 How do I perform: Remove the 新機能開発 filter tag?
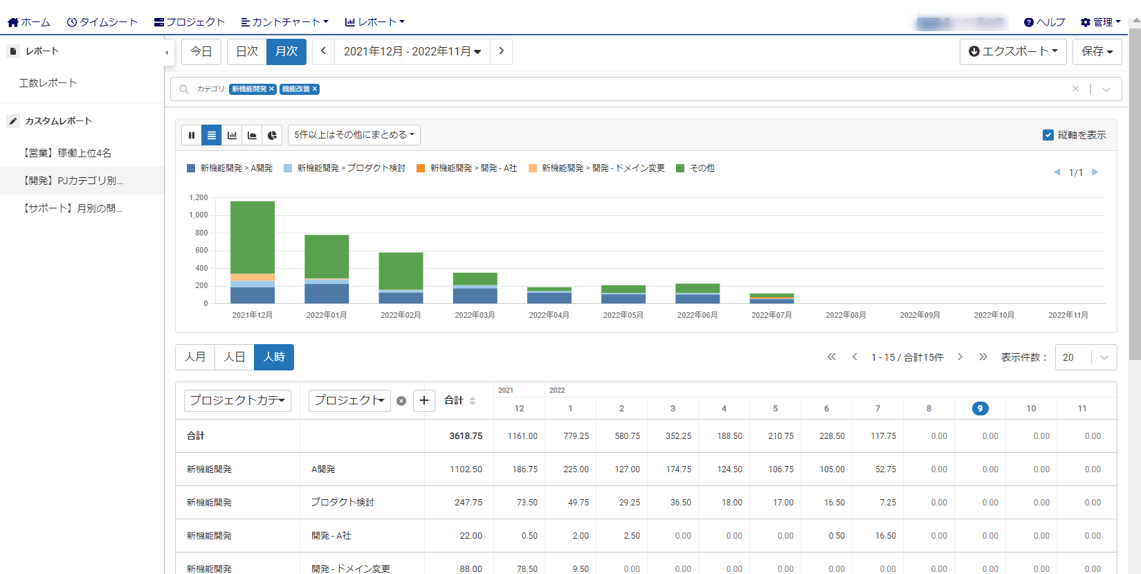pyautogui.click(x=272, y=89)
